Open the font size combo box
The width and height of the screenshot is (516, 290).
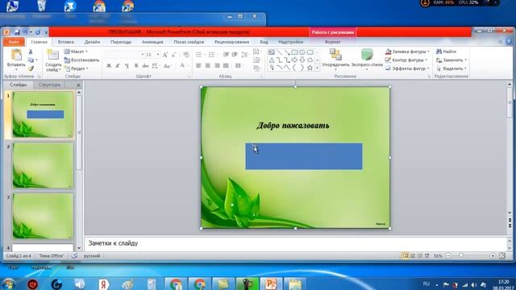coord(152,55)
